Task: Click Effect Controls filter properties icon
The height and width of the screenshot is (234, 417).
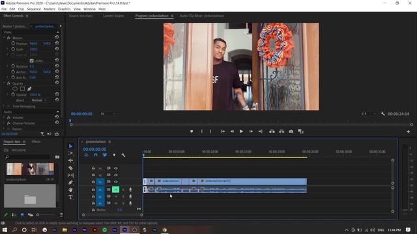Action: coord(42,134)
